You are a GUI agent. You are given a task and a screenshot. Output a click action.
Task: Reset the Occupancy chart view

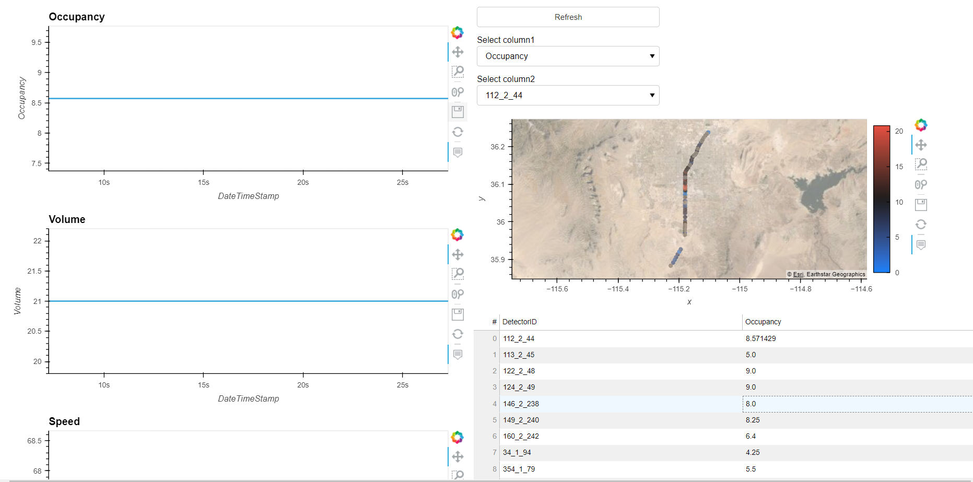point(458,132)
